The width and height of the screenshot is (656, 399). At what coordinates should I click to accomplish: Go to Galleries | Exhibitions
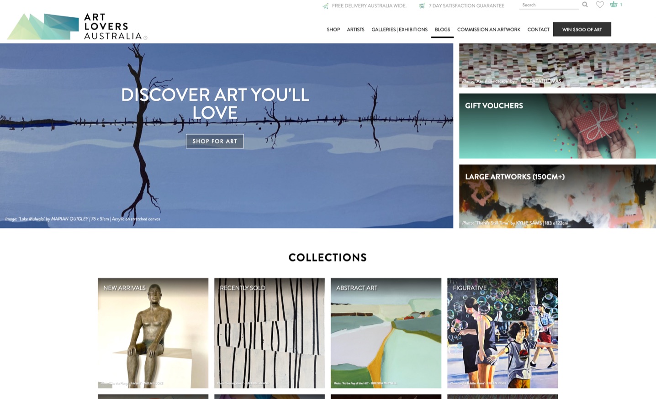click(399, 29)
